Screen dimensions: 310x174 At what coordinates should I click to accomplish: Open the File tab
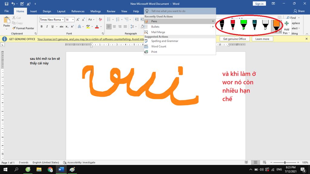pos(7,11)
